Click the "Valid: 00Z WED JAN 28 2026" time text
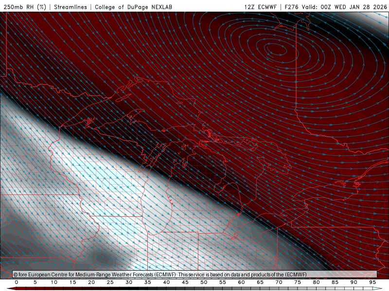This screenshot has height=291, width=389. coord(344,7)
